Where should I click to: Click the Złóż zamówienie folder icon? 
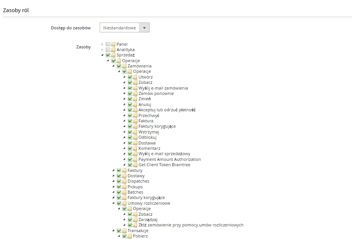click(x=135, y=225)
